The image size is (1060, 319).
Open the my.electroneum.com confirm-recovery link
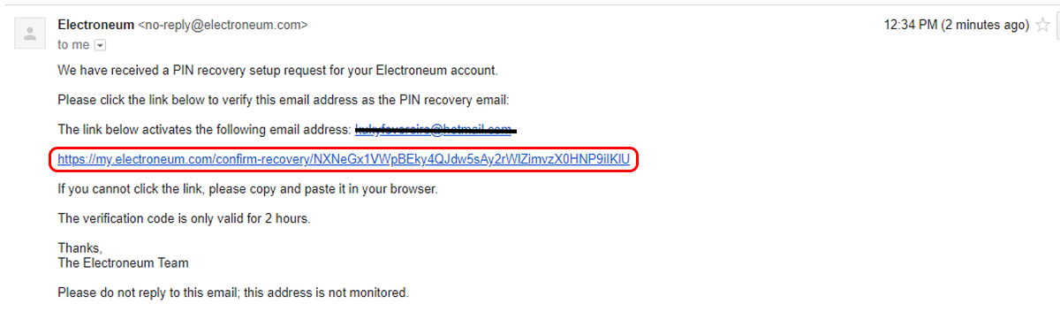click(344, 160)
